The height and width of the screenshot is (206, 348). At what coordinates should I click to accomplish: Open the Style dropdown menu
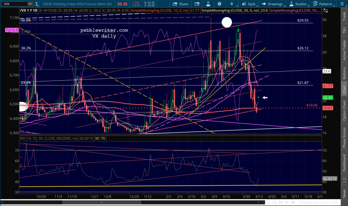click(x=249, y=4)
